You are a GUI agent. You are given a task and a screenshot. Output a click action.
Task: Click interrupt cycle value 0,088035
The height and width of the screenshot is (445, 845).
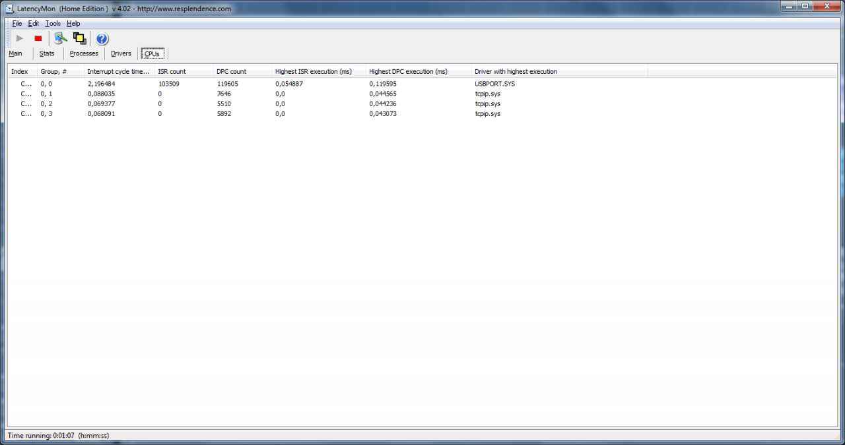click(101, 94)
